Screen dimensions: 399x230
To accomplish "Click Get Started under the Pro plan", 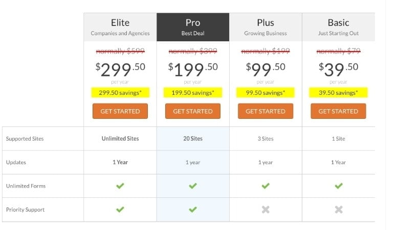I will click(193, 111).
